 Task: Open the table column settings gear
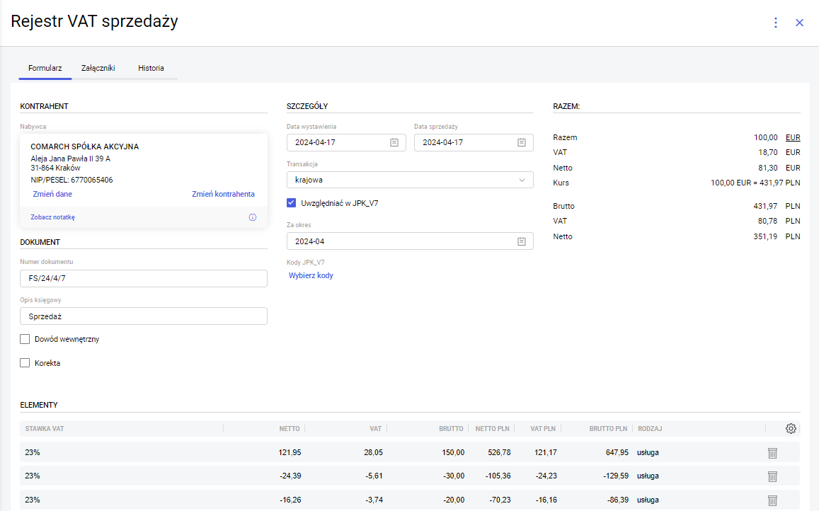coord(791,428)
